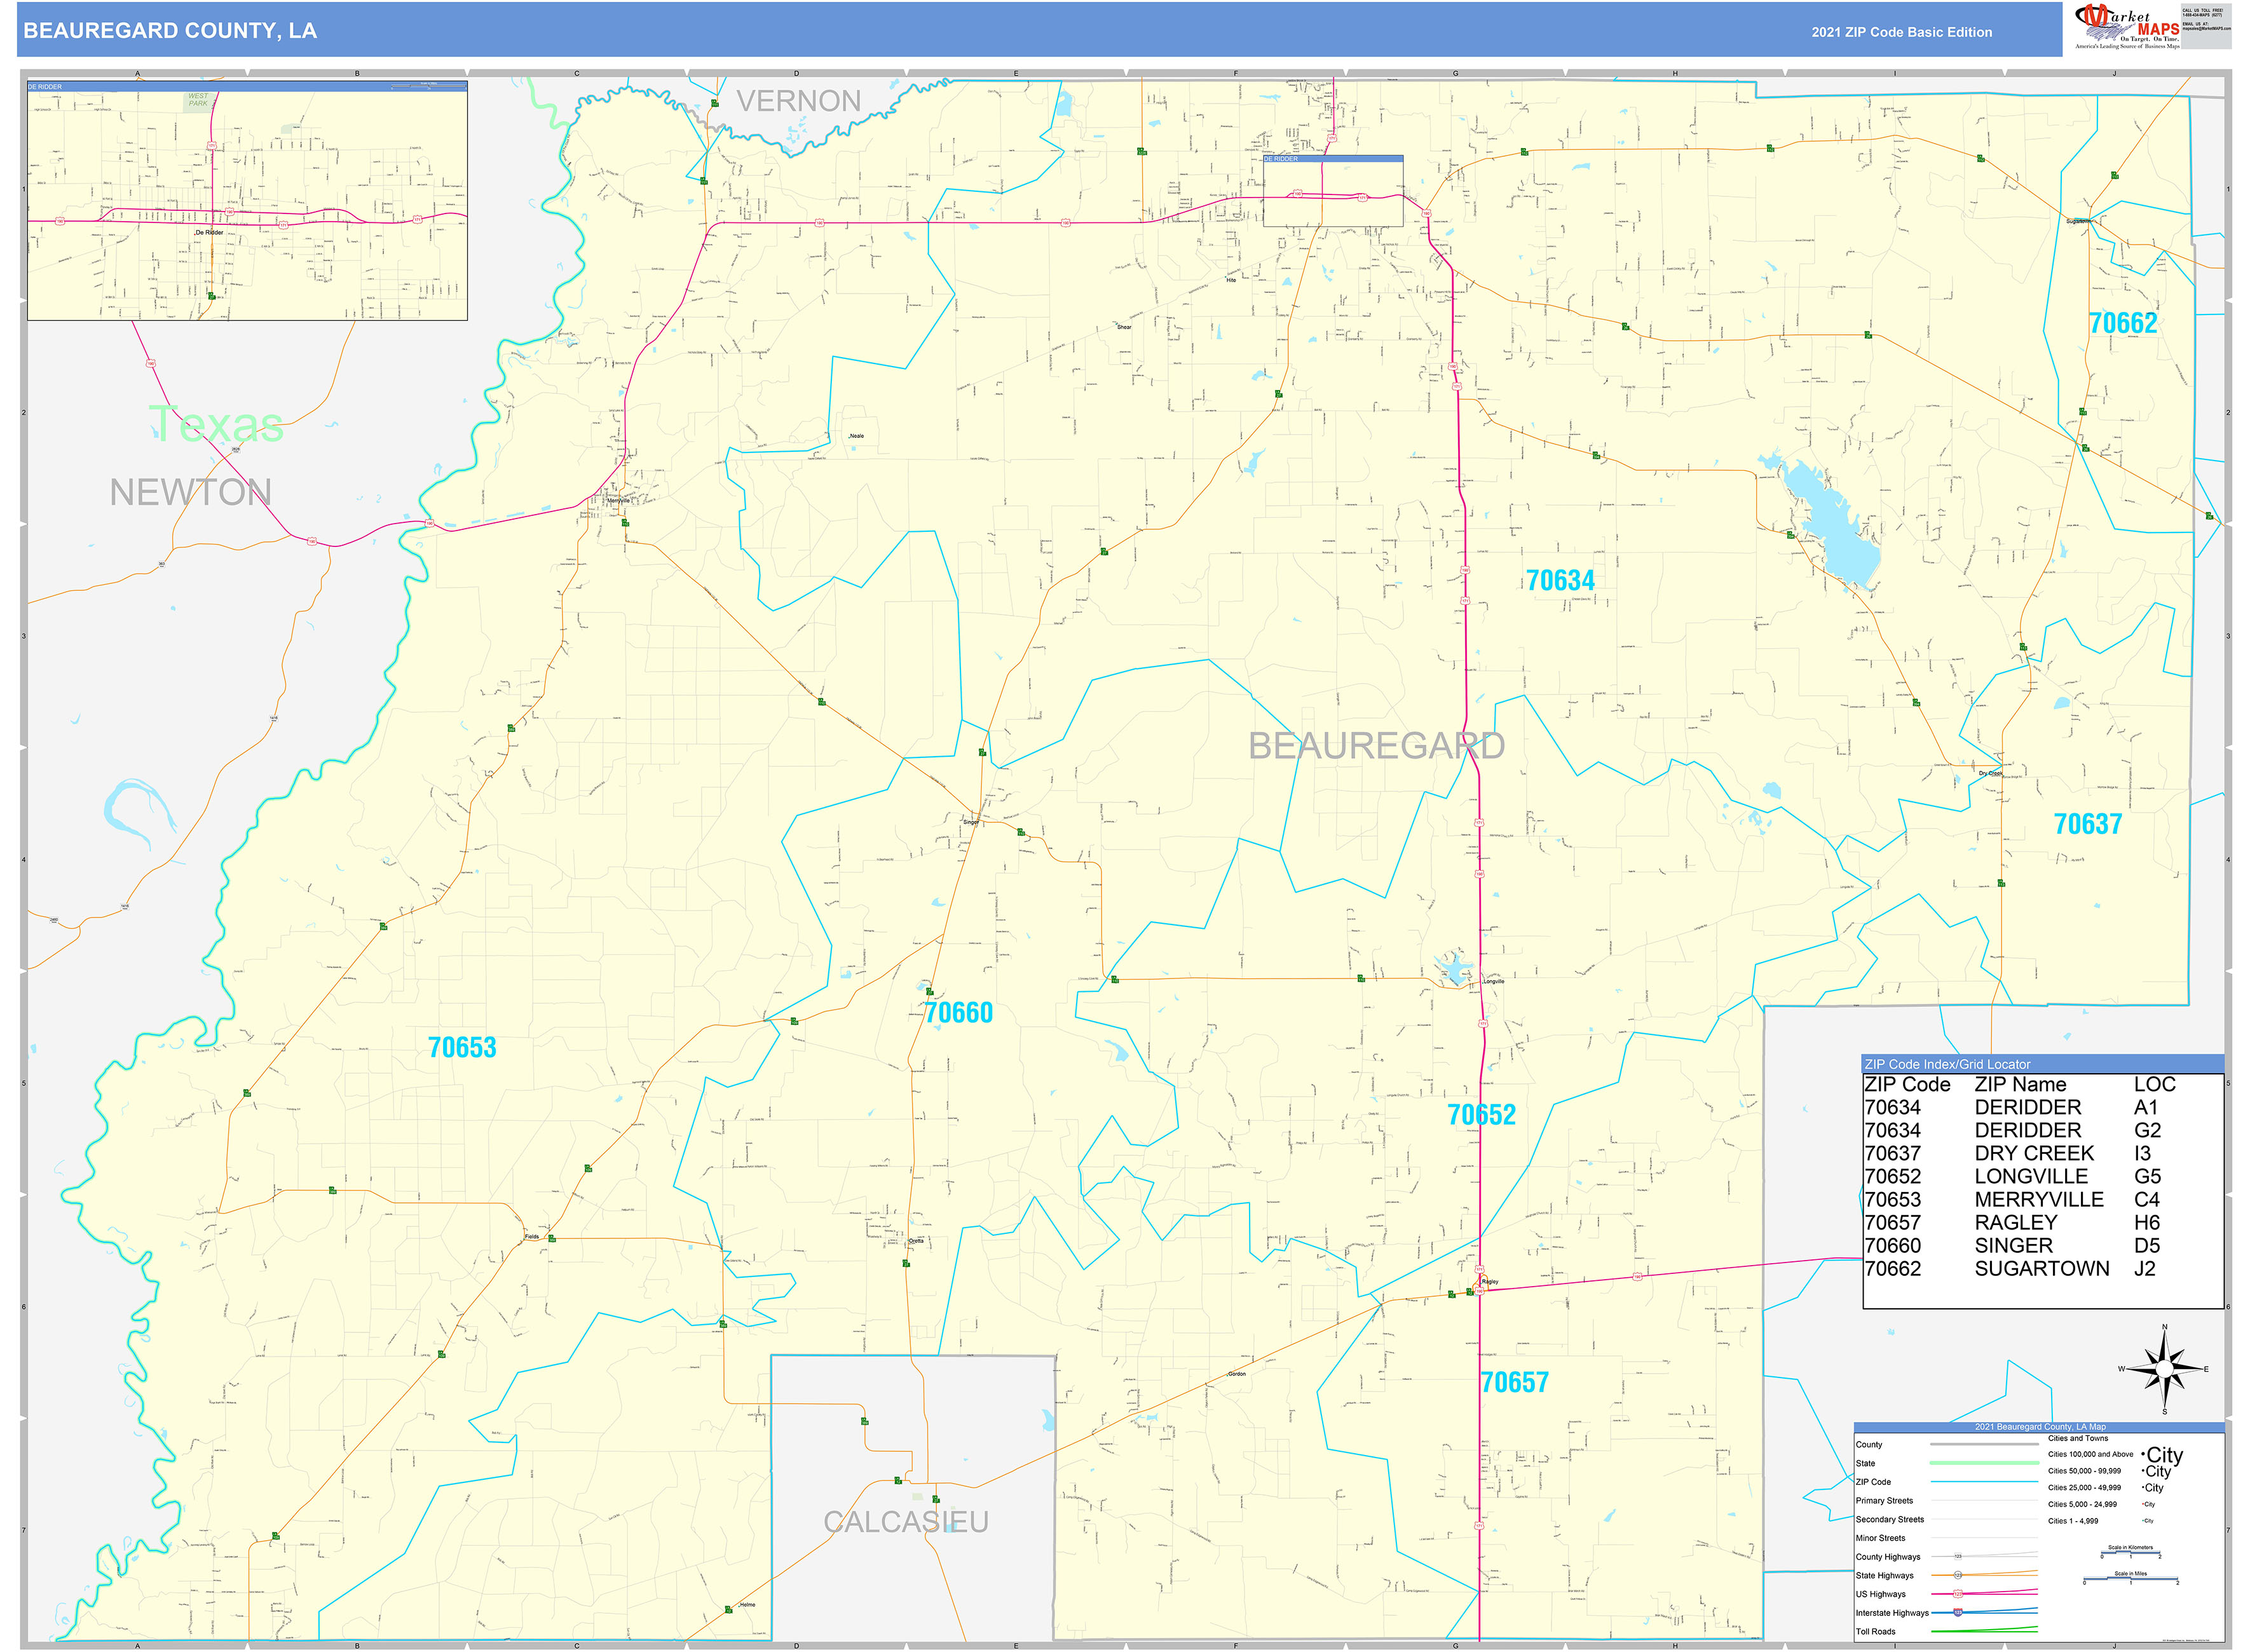Image resolution: width=2243 pixels, height=1652 pixels.
Task: Click the NEWTON county label
Action: 190,492
